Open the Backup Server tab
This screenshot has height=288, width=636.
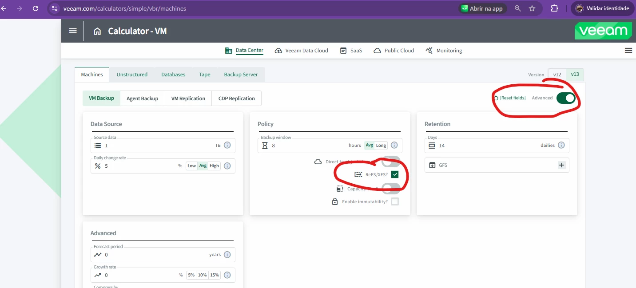pos(241,75)
